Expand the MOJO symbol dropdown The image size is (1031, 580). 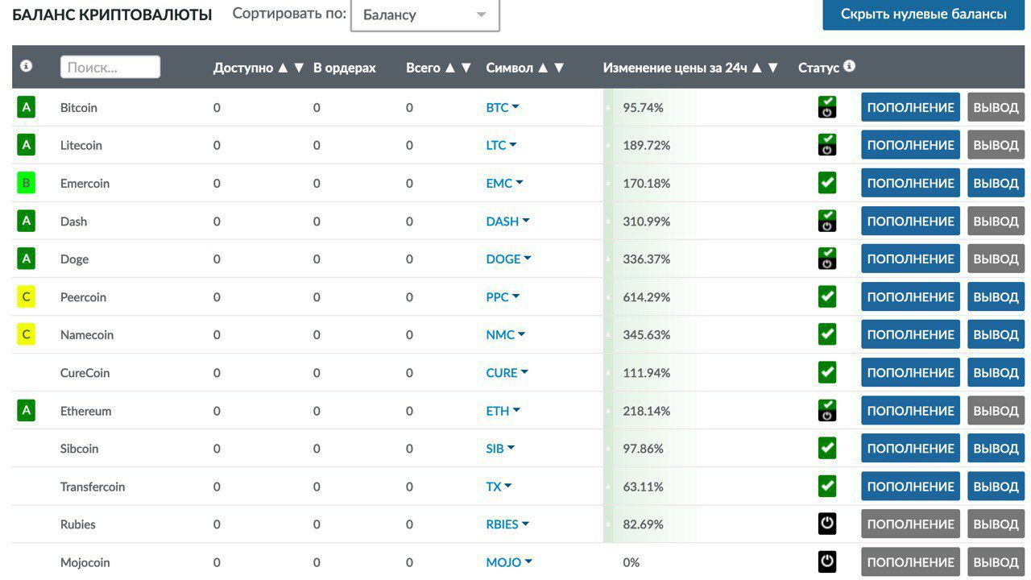(x=509, y=561)
